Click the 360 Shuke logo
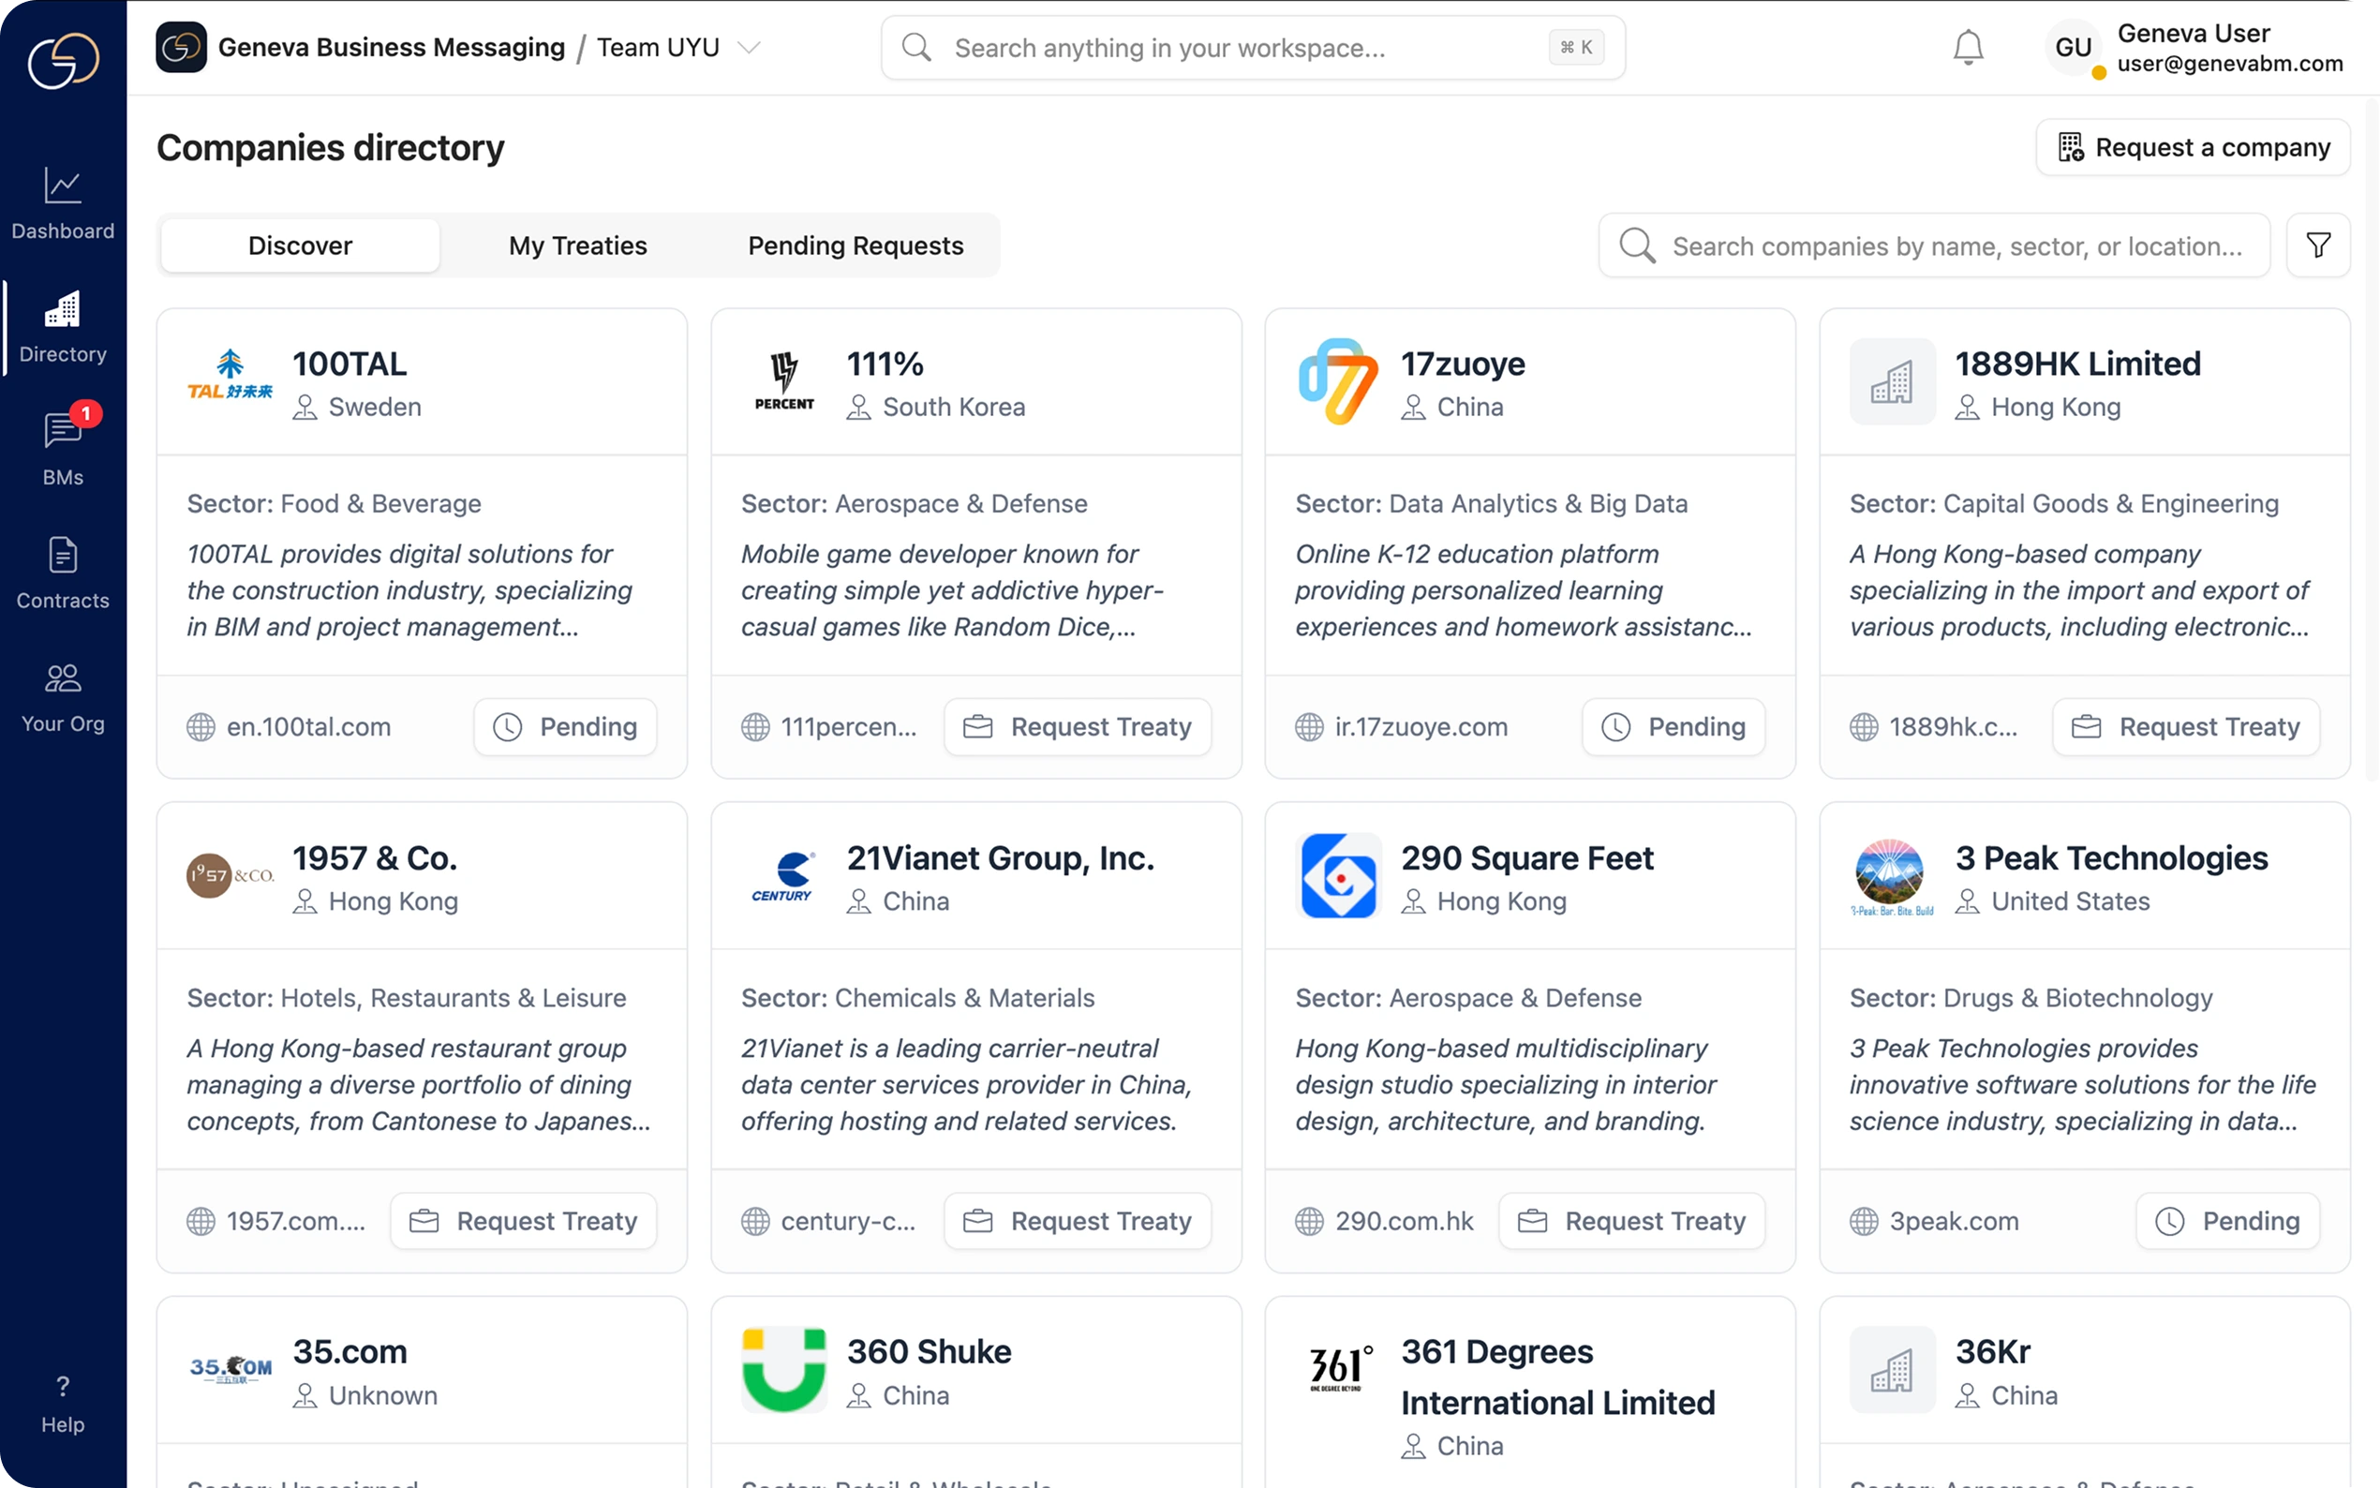This screenshot has width=2380, height=1488. pos(784,1369)
